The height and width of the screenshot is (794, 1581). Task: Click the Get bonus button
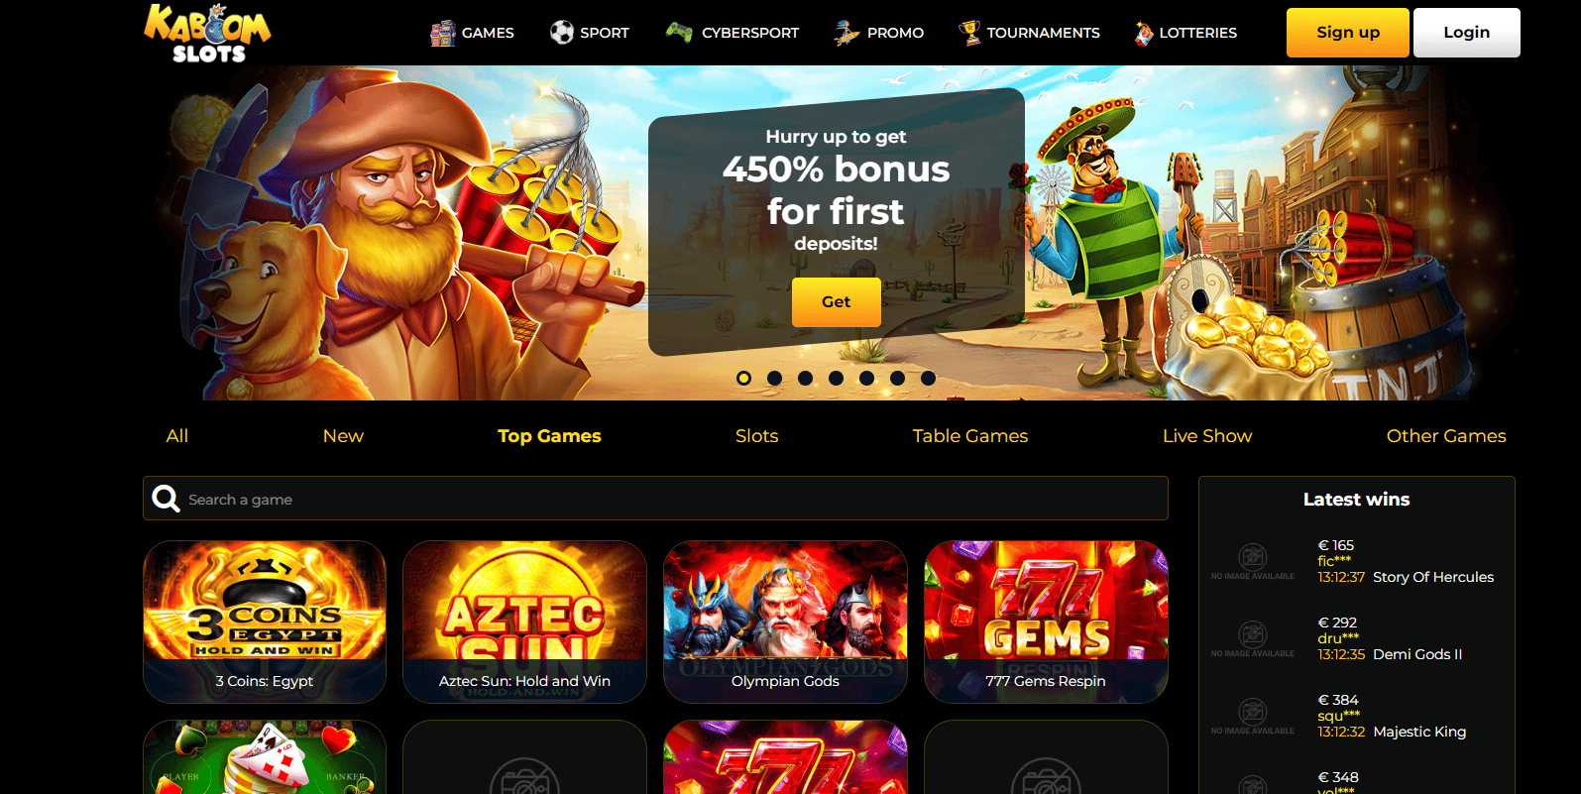click(837, 302)
